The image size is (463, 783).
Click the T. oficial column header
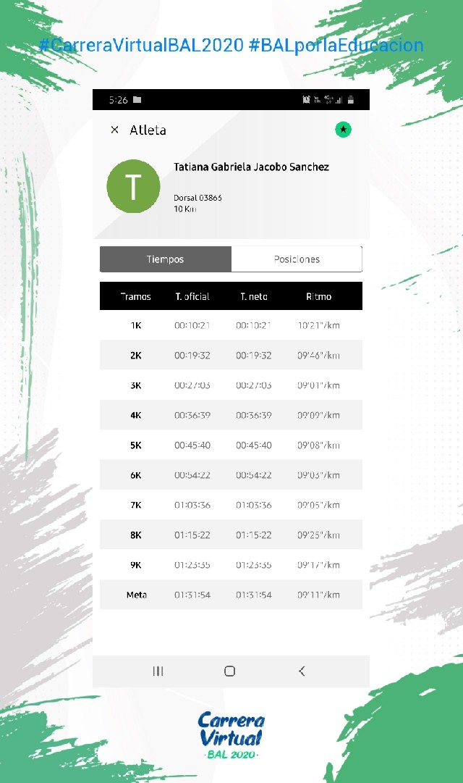pos(192,296)
